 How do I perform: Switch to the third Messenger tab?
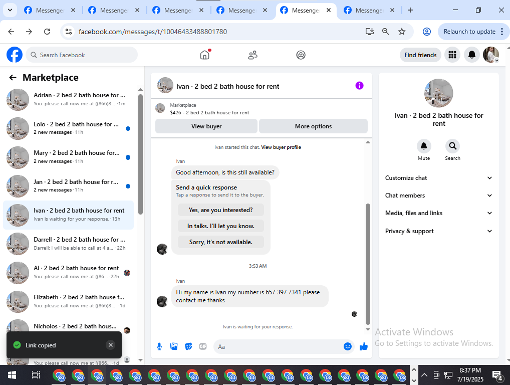tap(177, 11)
